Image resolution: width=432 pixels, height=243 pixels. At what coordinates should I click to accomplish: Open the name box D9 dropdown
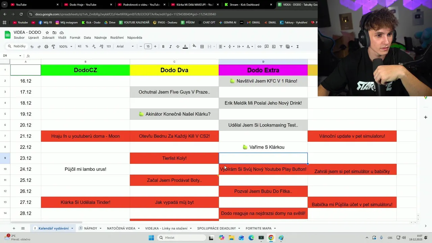click(20, 56)
